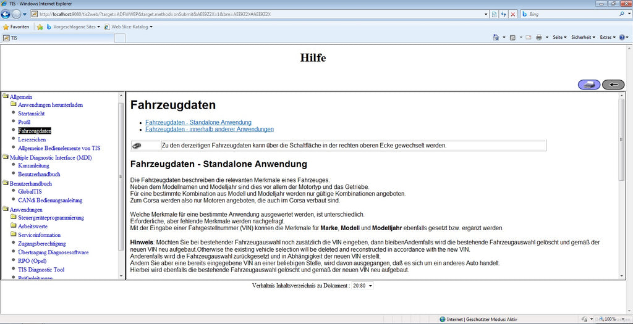Screen dimensions: 633x324
Task: Click the Internet Explorer icon in title bar
Action: [4, 3]
